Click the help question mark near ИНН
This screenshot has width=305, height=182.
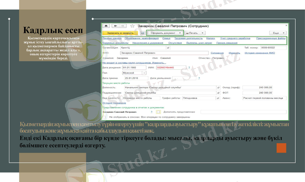click(x=189, y=67)
